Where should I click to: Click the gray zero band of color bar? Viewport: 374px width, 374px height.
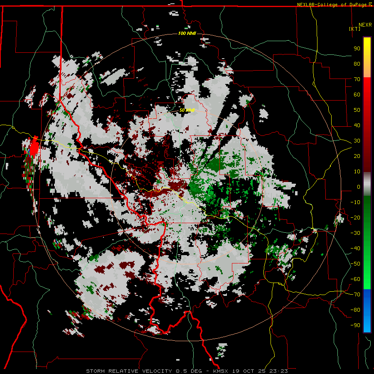(x=367, y=184)
